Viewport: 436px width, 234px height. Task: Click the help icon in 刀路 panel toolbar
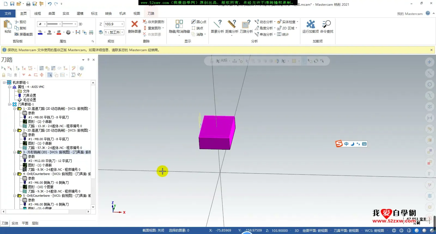(x=82, y=68)
